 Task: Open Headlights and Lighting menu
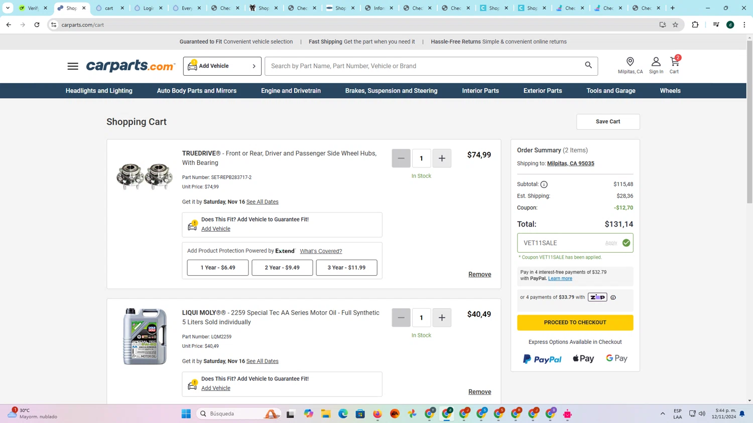coord(99,91)
